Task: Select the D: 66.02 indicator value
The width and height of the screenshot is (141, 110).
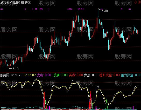Action: tap(30, 75)
